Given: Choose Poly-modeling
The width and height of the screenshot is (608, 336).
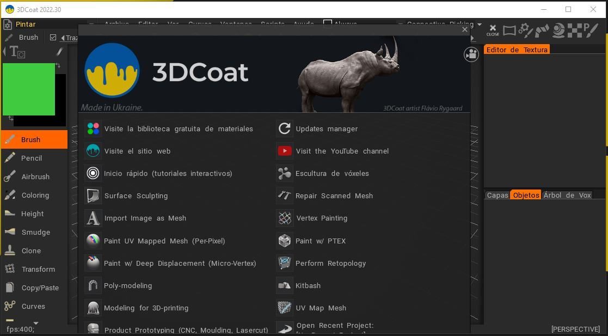Looking at the screenshot, I should coord(118,285).
